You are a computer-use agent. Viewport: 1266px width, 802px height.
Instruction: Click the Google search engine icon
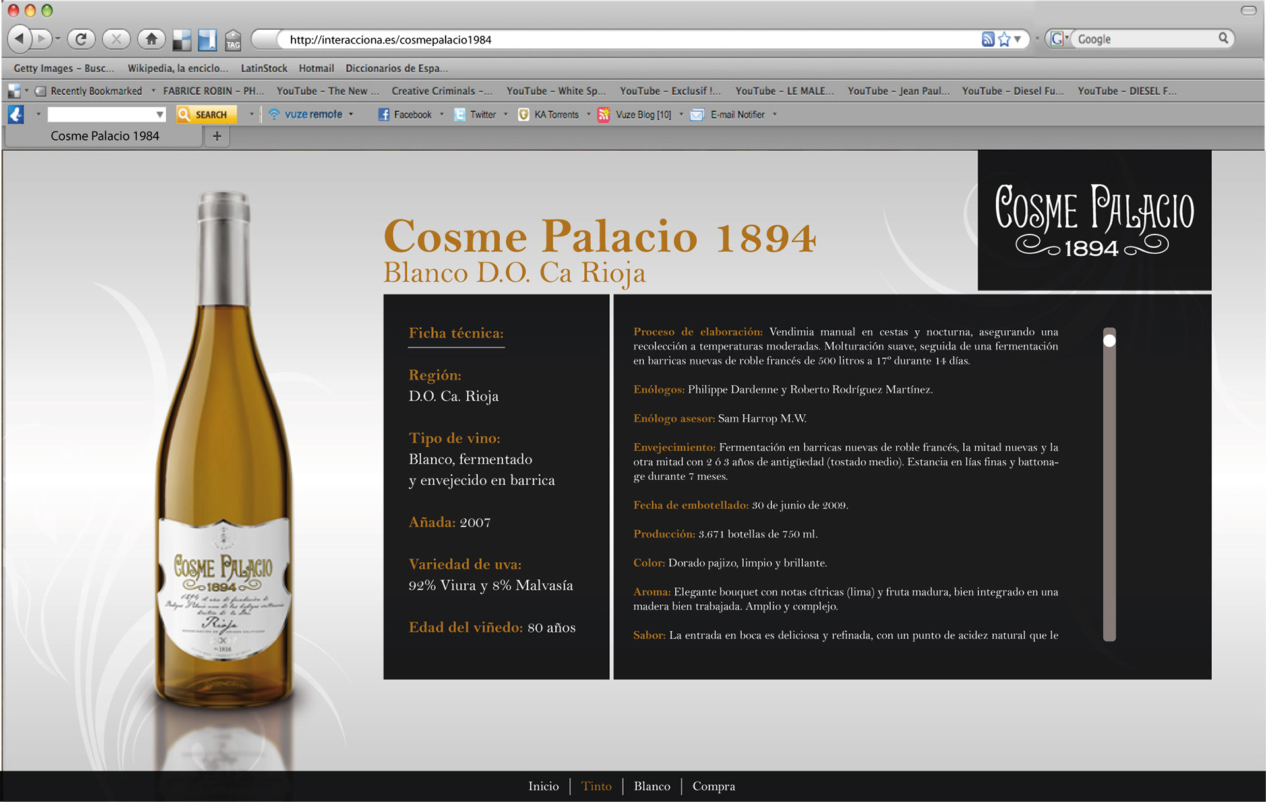click(1057, 39)
